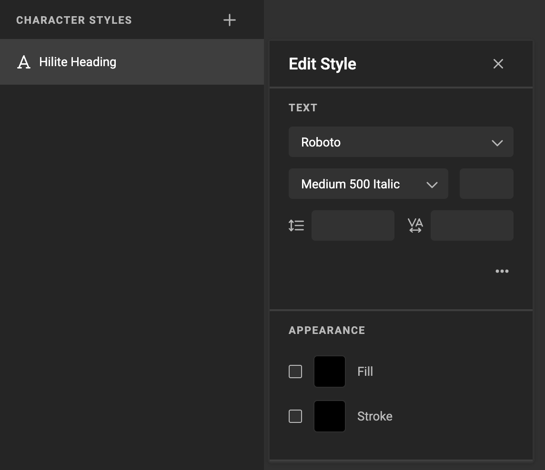
Task: Click the add new character style plus icon
Action: point(229,20)
